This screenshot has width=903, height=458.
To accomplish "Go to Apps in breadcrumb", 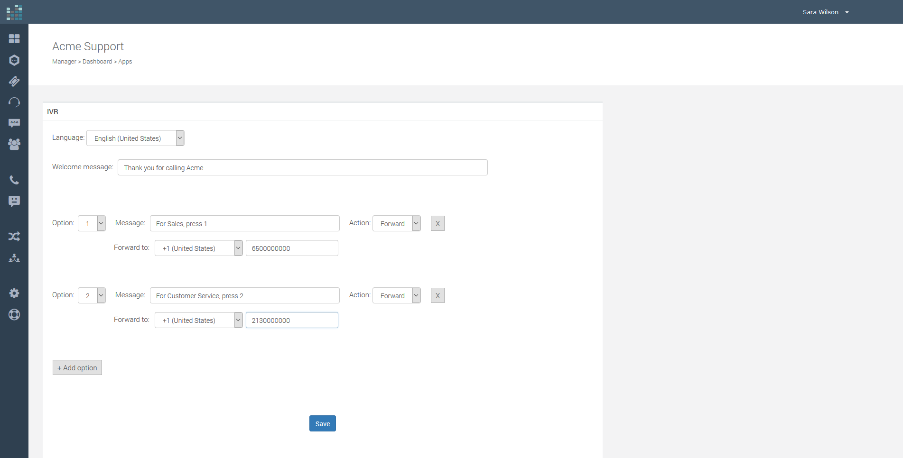I will click(x=125, y=62).
